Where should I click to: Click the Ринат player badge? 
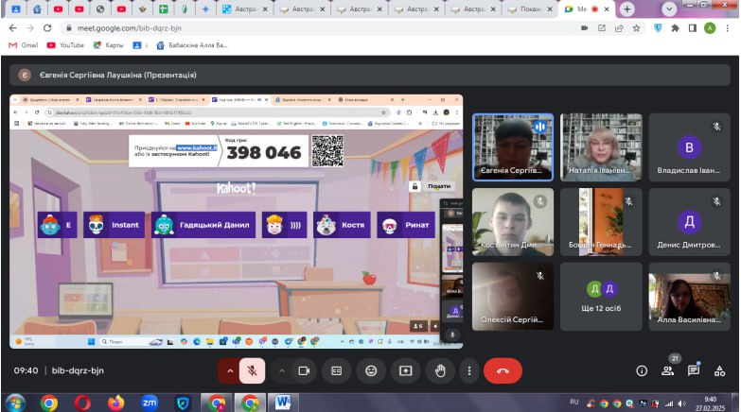[x=406, y=225]
